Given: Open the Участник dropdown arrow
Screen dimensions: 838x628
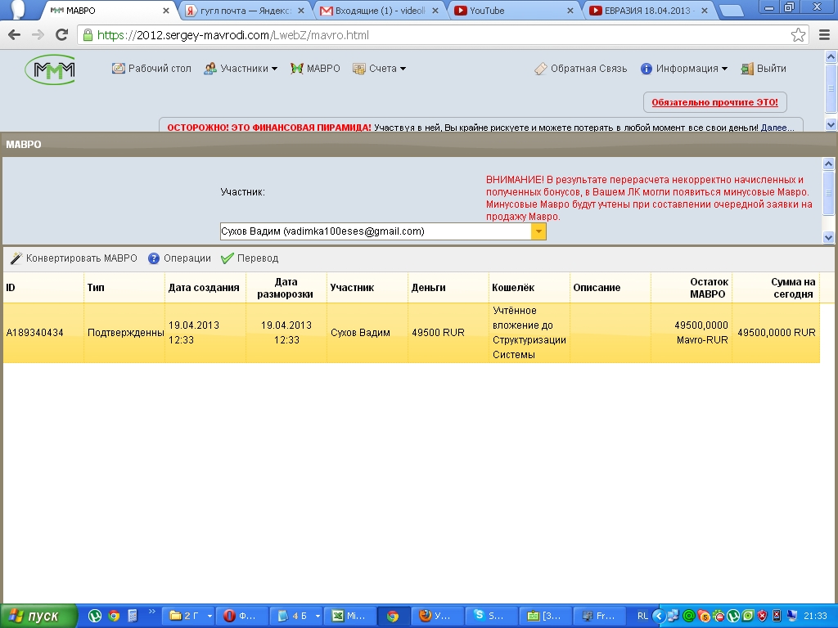Looking at the screenshot, I should click(538, 231).
